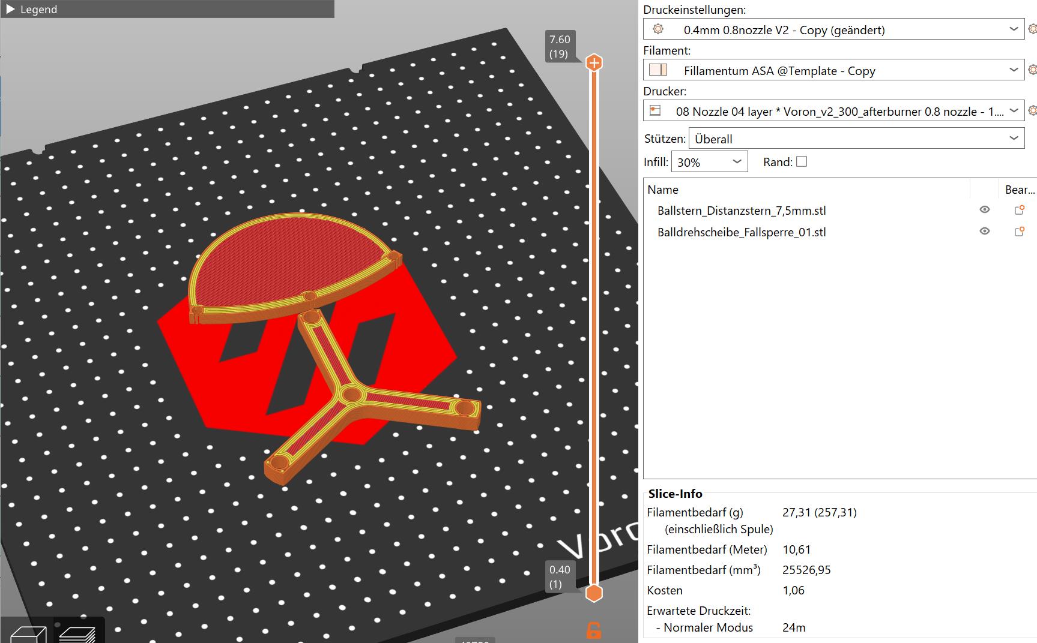1037x643 pixels.
Task: Click the lower layer slider thumb at 0.40
Action: (x=594, y=593)
